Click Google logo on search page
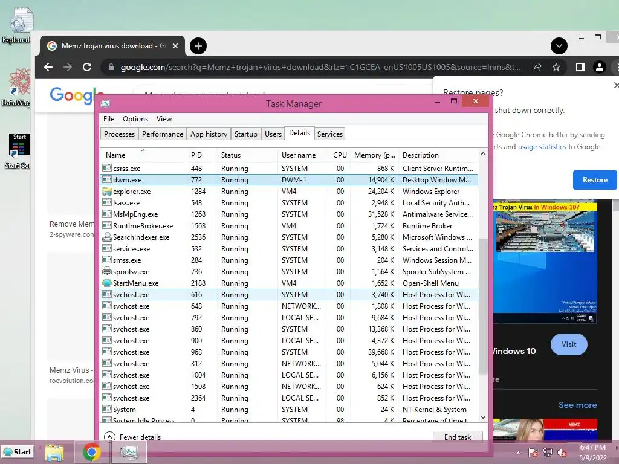Screen dimensions: 619x464 [73, 96]
